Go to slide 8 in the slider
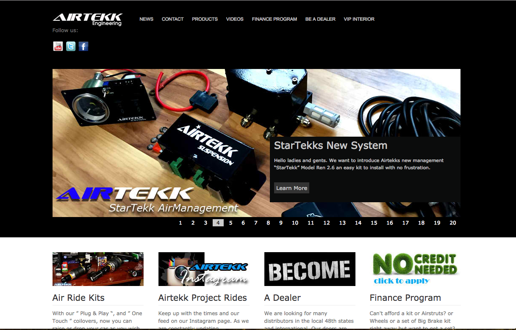The image size is (516, 330). click(268, 223)
